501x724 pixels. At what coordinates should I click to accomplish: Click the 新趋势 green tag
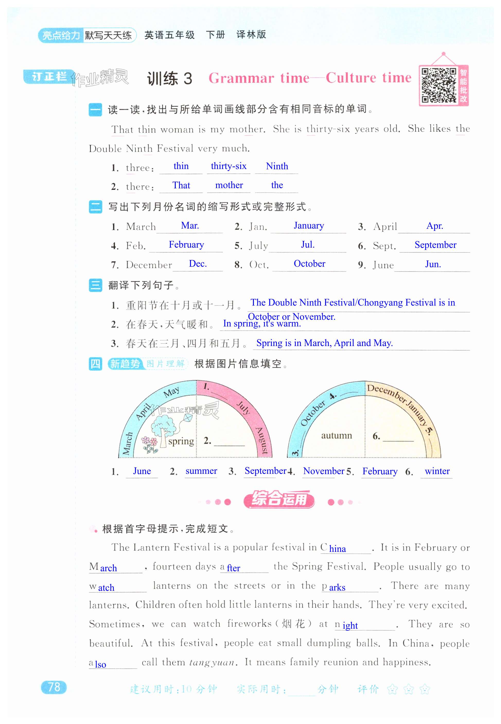click(x=125, y=364)
